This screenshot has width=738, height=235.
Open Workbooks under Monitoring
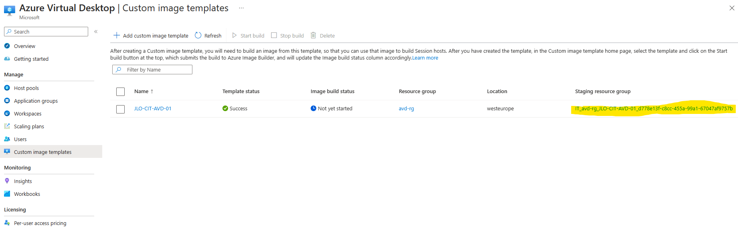pyautogui.click(x=27, y=194)
